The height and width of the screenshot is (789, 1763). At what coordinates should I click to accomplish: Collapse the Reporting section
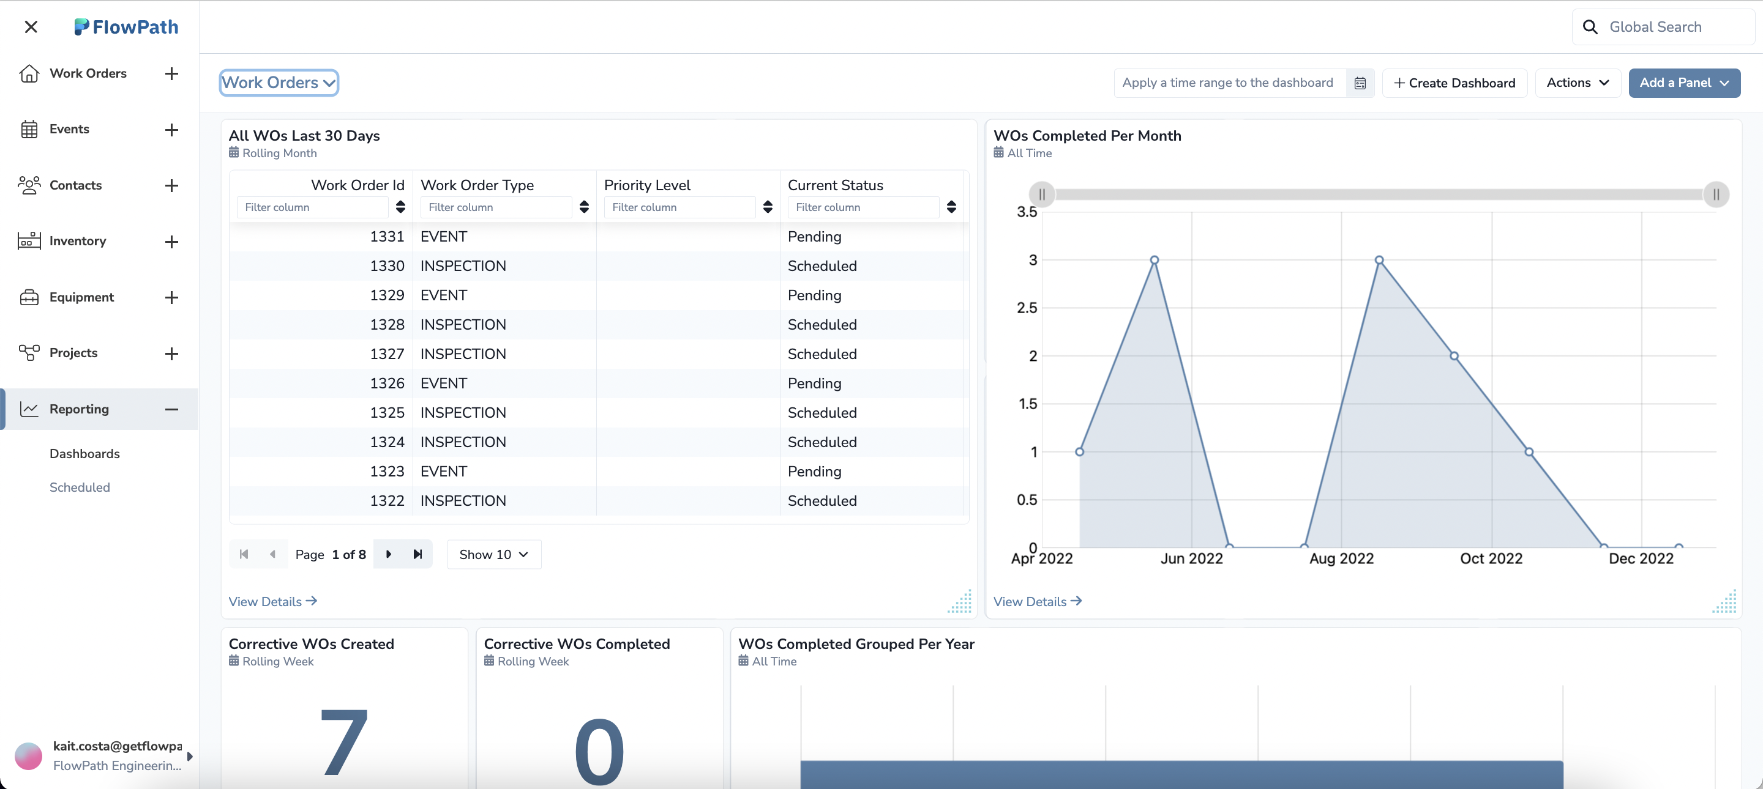click(172, 409)
